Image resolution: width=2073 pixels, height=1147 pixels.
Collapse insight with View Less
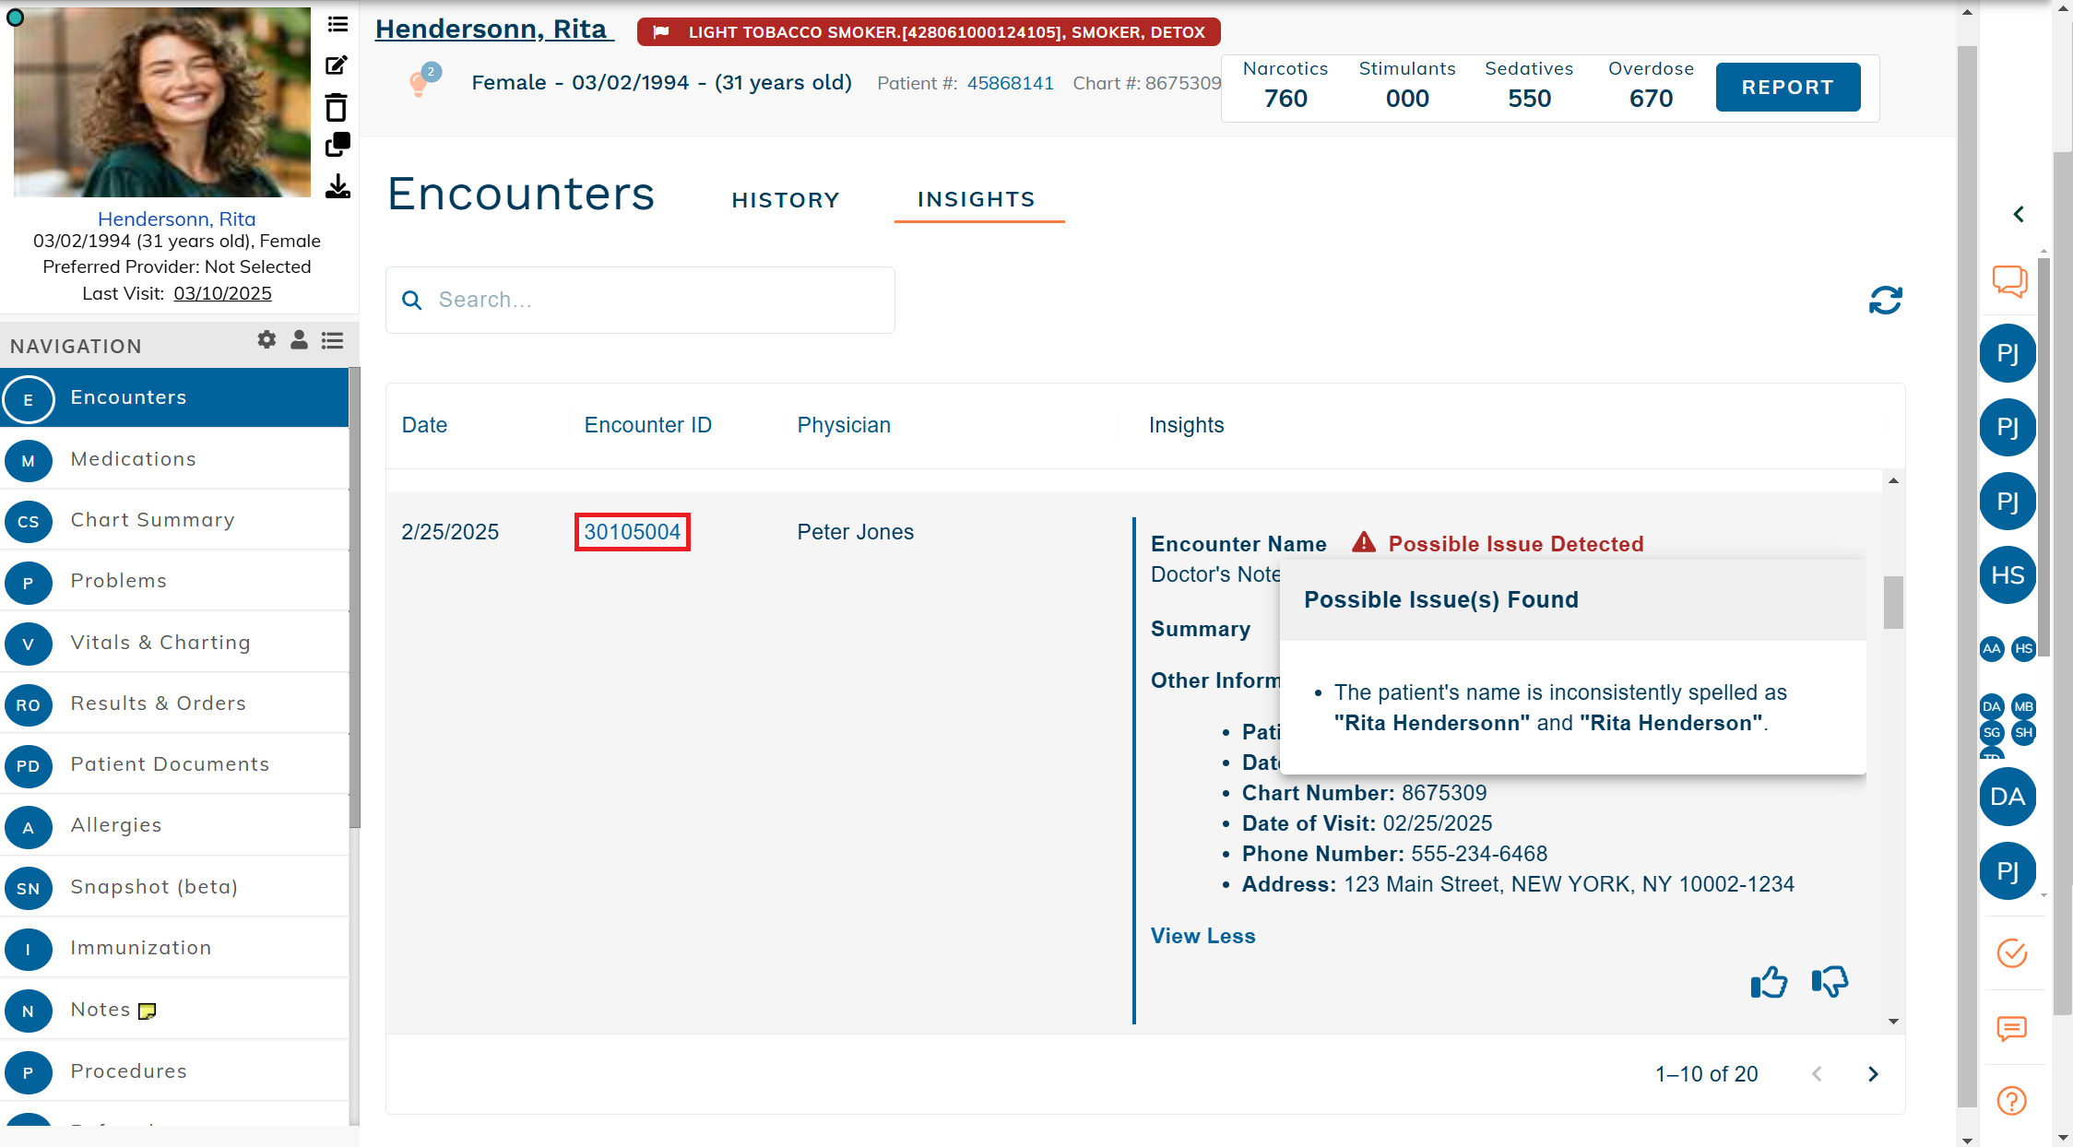click(x=1202, y=936)
